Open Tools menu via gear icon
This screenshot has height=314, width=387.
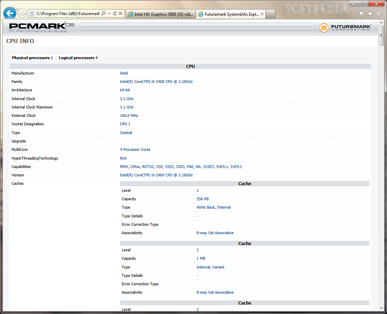[x=379, y=14]
